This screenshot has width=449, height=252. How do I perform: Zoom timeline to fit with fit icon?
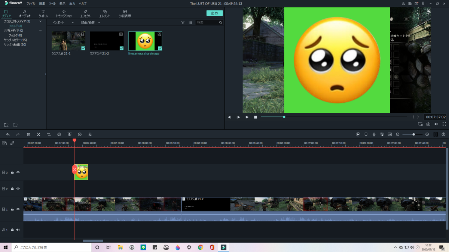390,134
